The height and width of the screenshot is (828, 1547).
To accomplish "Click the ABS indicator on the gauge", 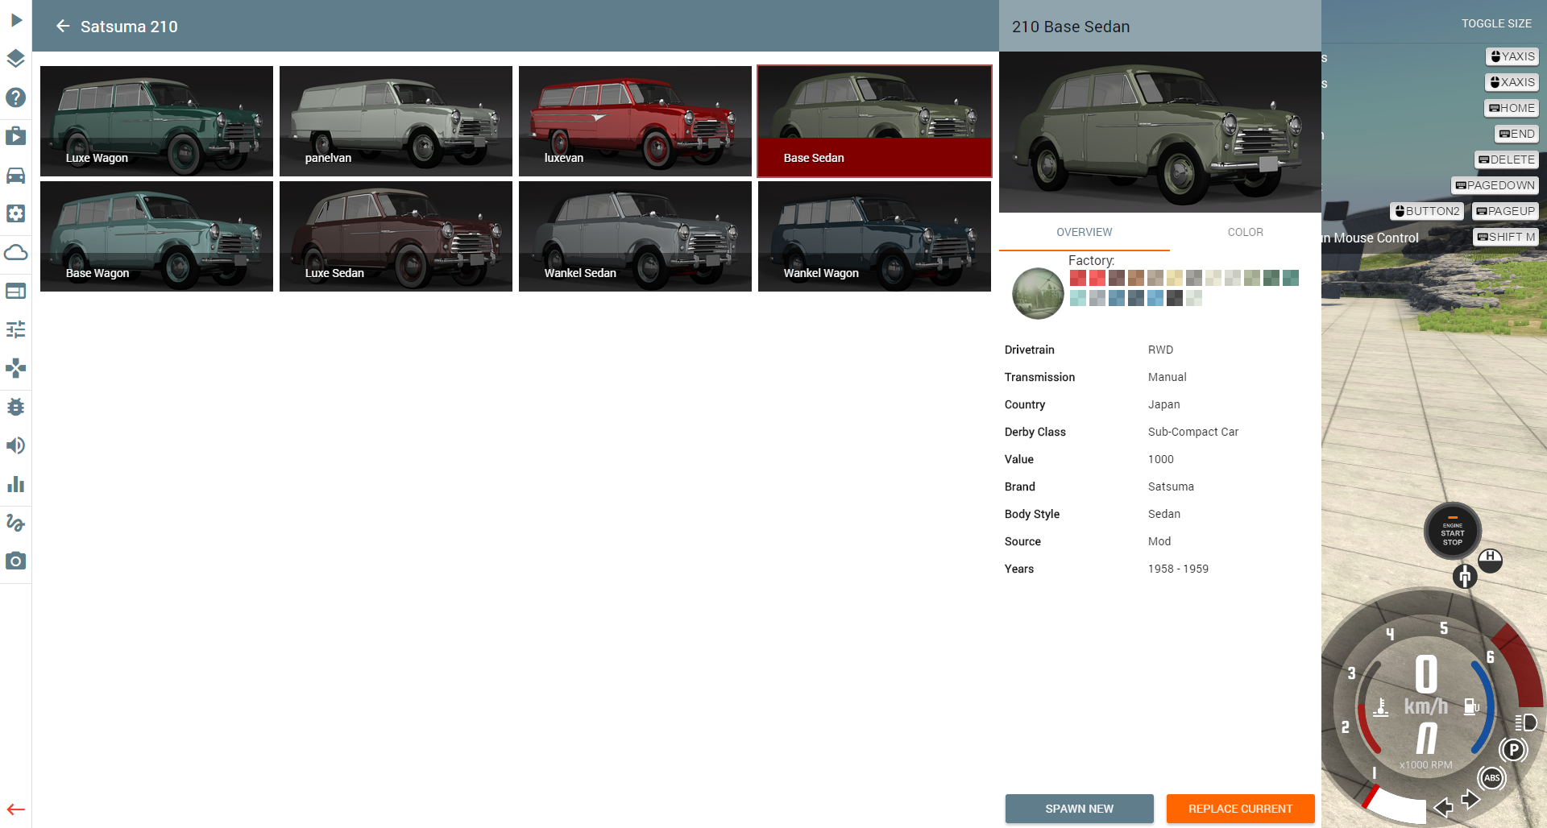I will pyautogui.click(x=1492, y=778).
